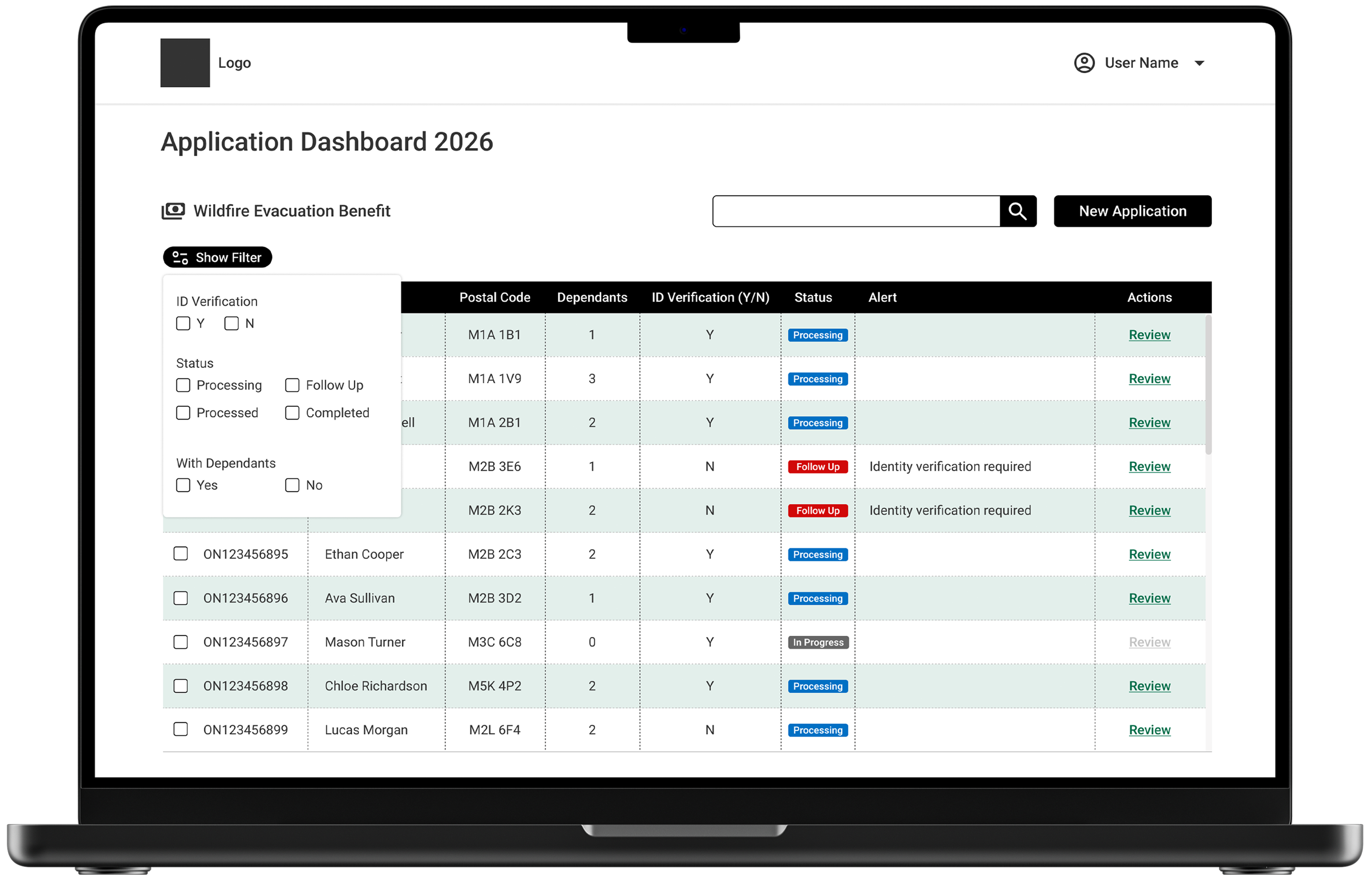The height and width of the screenshot is (881, 1370).
Task: Open Review link for Ethan Cooper
Action: [1150, 554]
